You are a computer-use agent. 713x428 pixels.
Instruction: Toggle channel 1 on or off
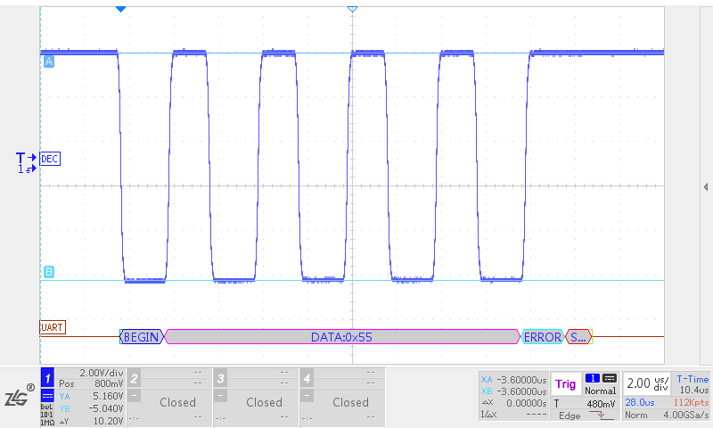click(48, 376)
